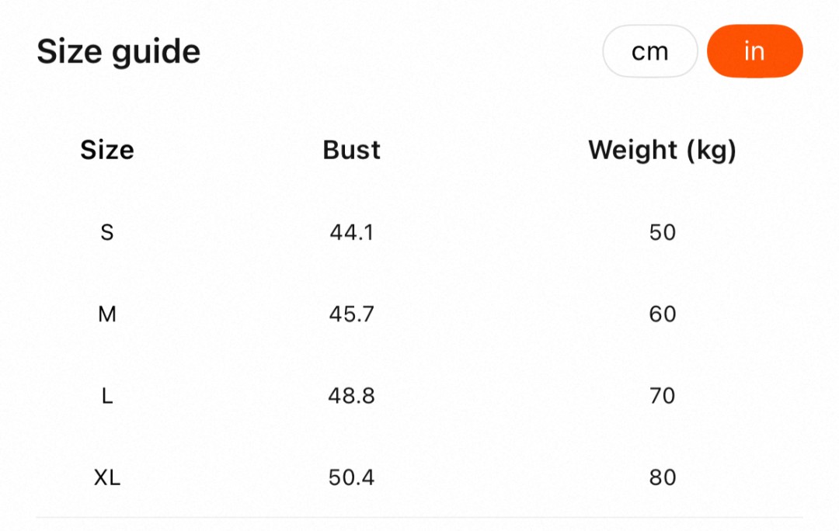
Task: Select the 'in' unit toggle
Action: pos(754,51)
